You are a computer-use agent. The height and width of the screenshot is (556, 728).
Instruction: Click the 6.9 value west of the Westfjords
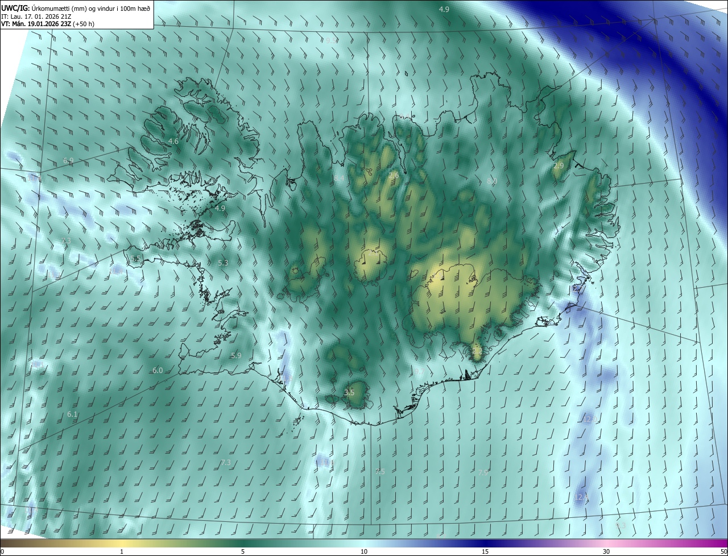click(68, 161)
